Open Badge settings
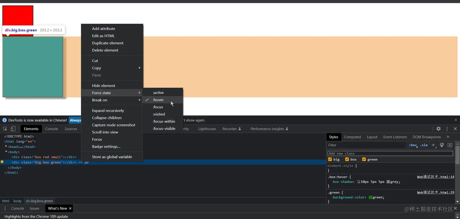 (x=112, y=147)
